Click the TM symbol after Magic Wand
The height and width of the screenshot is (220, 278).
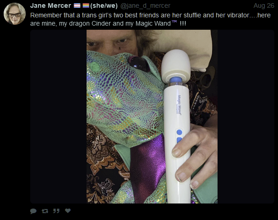(174, 21)
